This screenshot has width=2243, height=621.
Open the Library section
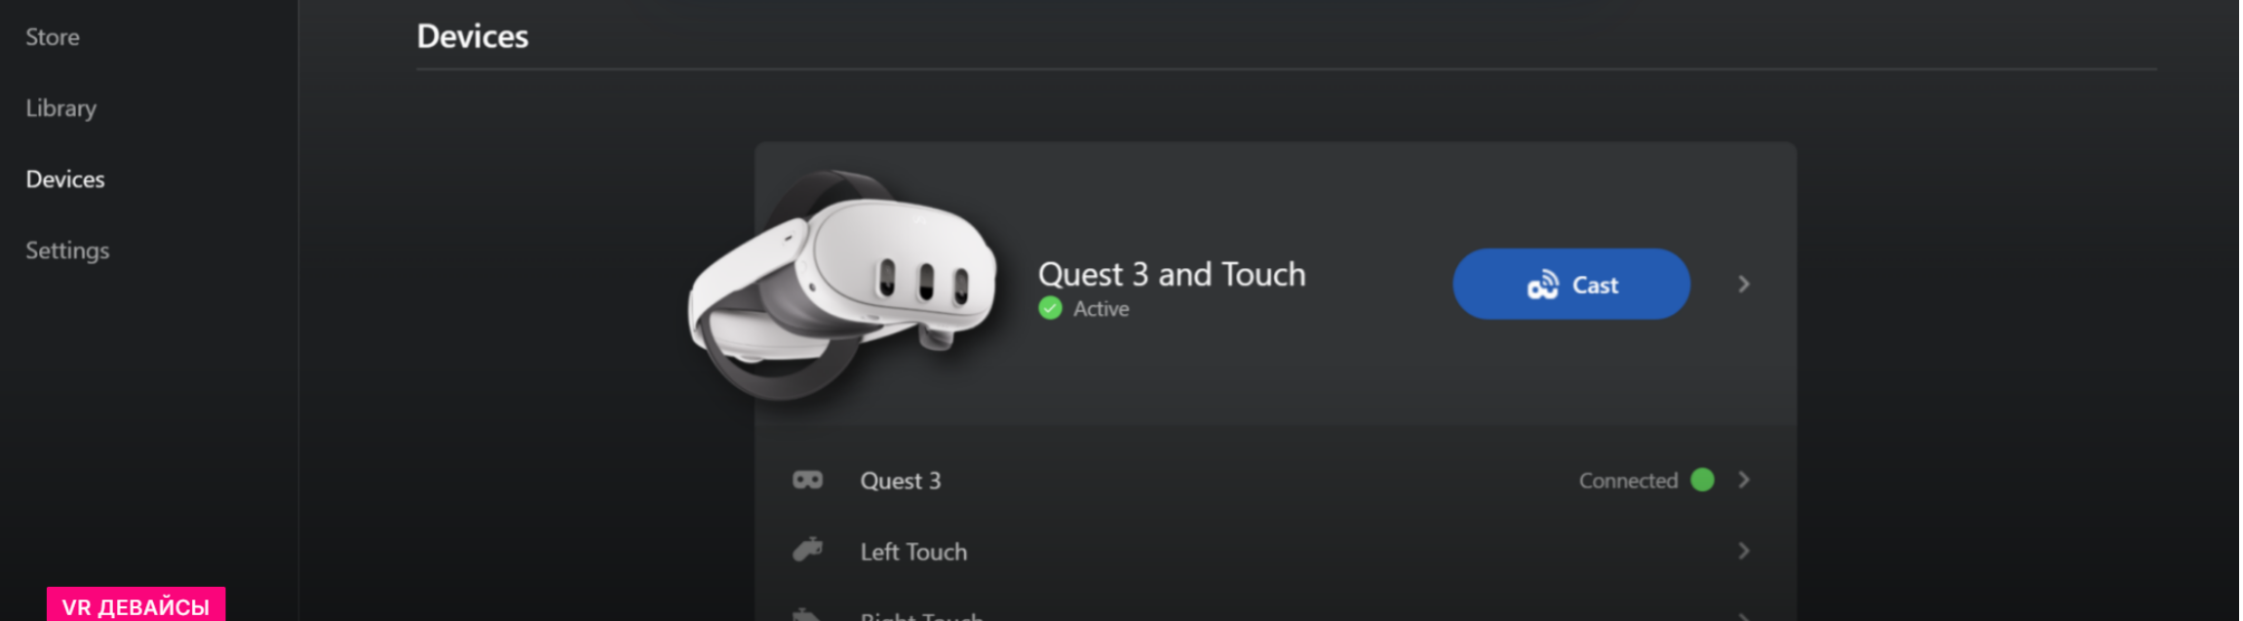[x=60, y=108]
